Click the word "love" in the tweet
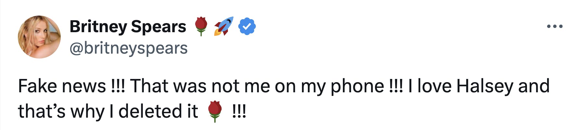The image size is (576, 130). coord(434,86)
